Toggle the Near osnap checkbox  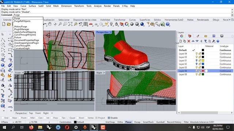[x=11, y=118]
